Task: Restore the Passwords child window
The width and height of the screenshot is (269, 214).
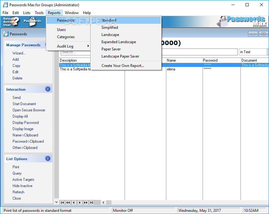Action: tap(263, 34)
